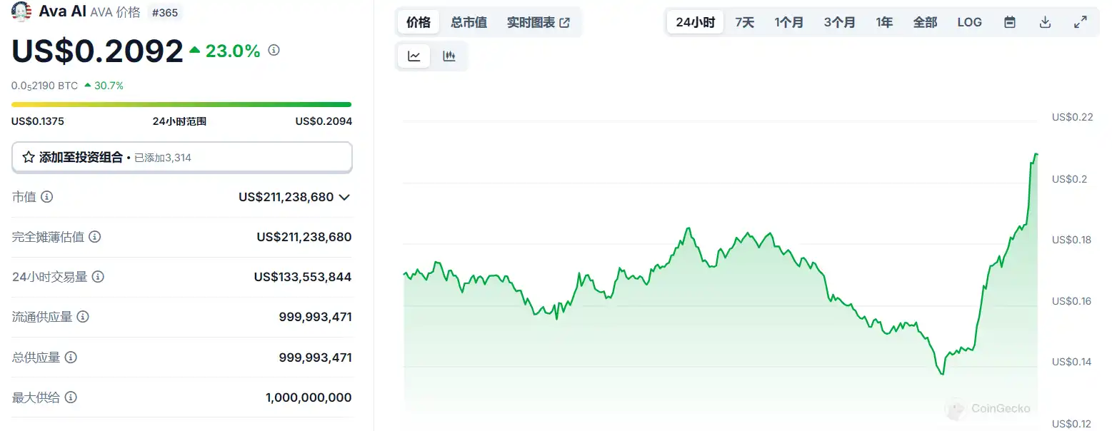Select the 1年 time range

pyautogui.click(x=884, y=22)
